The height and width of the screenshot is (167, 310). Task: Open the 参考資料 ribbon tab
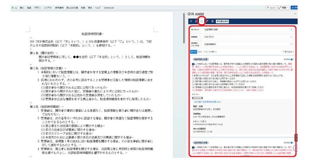coord(59,8)
